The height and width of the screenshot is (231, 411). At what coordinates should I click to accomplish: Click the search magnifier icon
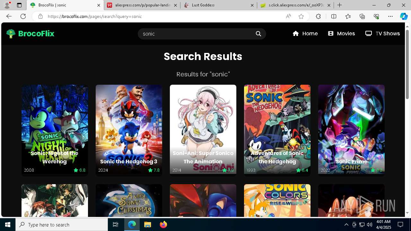click(x=258, y=34)
